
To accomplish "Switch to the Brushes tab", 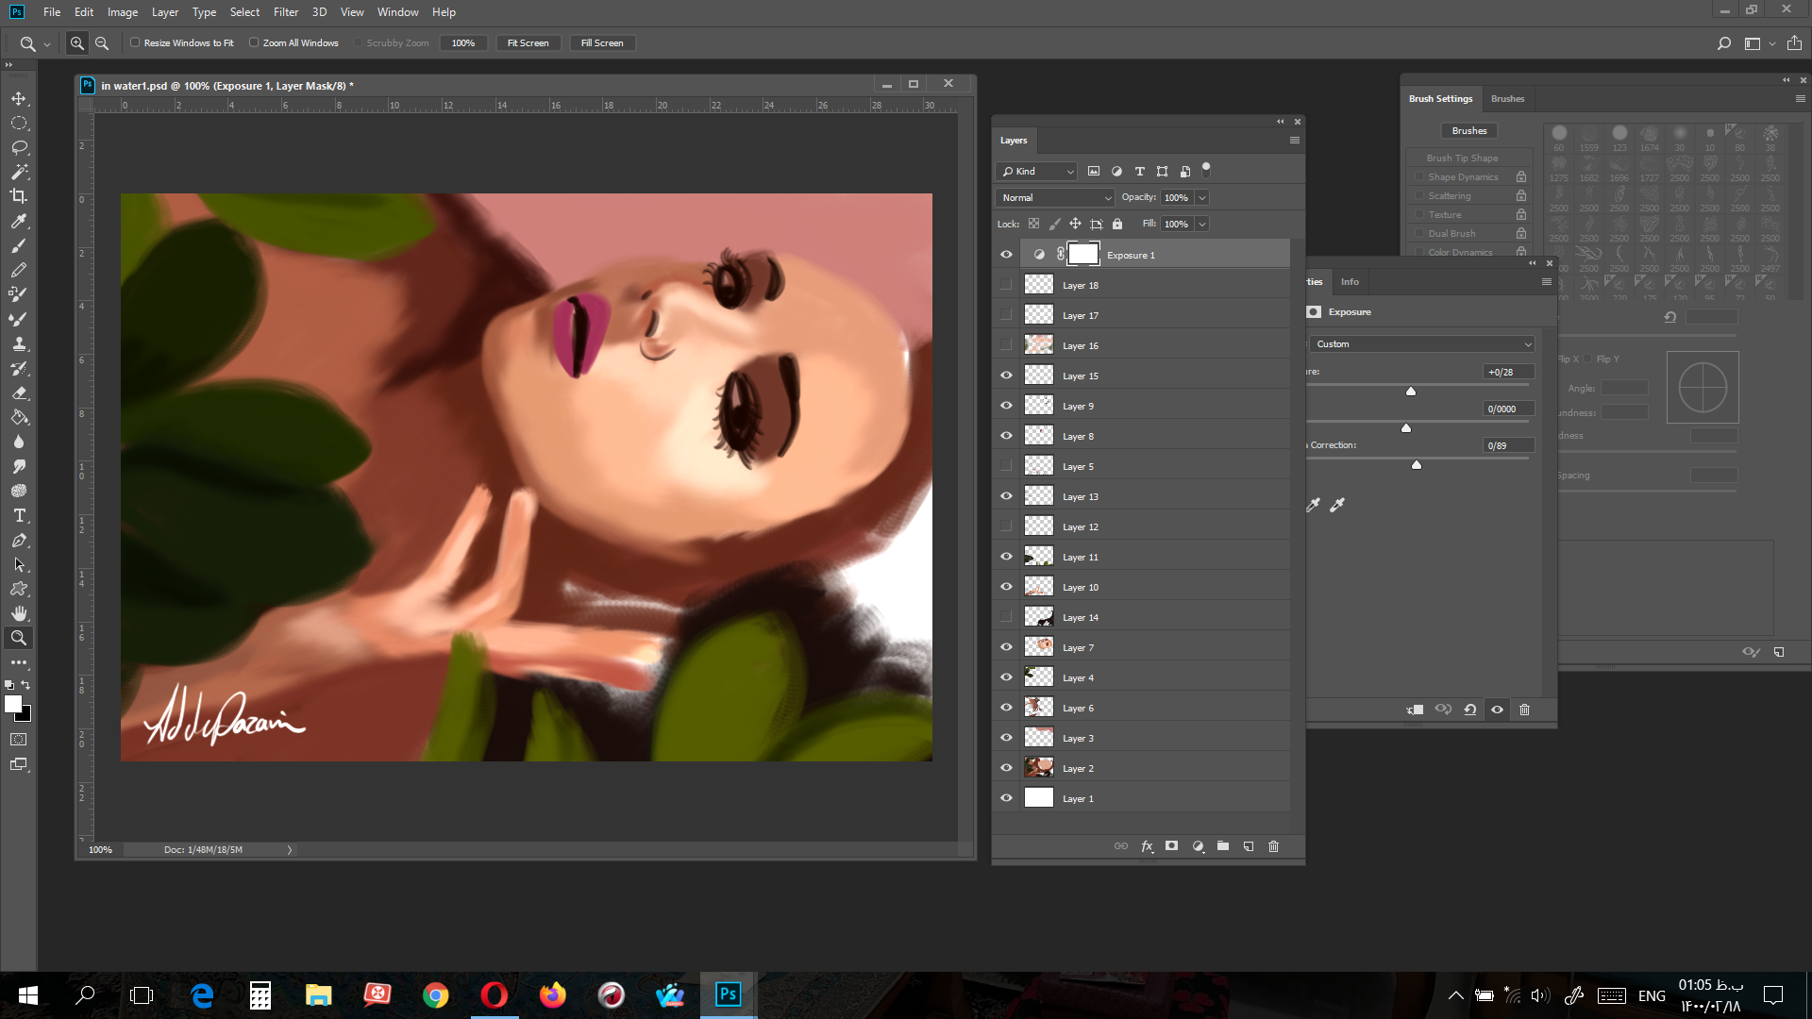I will [x=1507, y=98].
